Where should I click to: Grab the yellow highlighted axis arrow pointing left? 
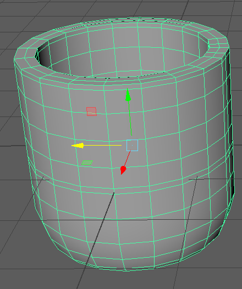pyautogui.click(x=78, y=146)
